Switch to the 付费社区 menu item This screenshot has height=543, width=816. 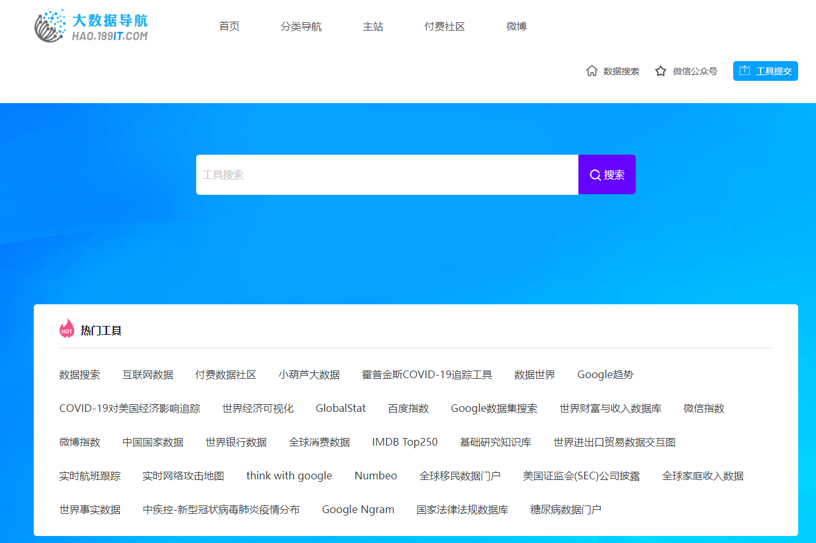tap(444, 26)
